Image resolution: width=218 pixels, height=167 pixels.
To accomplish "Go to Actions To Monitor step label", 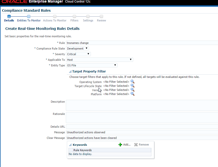I will pyautogui.click(x=55, y=20).
